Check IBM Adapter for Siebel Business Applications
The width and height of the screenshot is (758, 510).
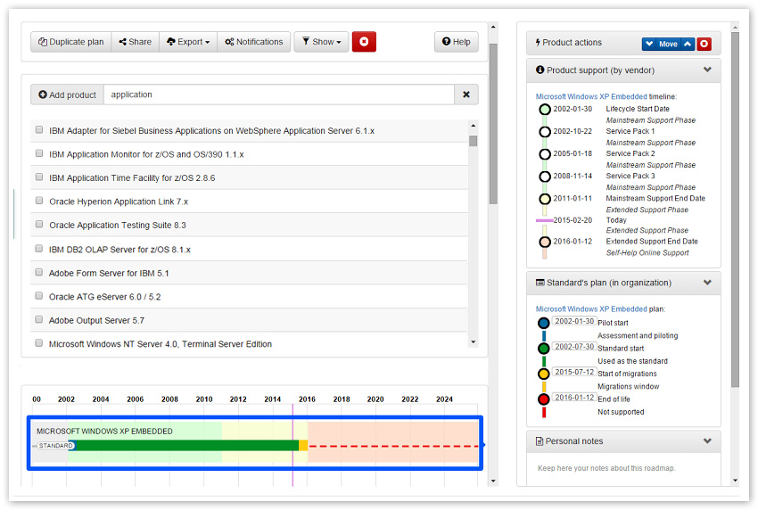(x=39, y=130)
